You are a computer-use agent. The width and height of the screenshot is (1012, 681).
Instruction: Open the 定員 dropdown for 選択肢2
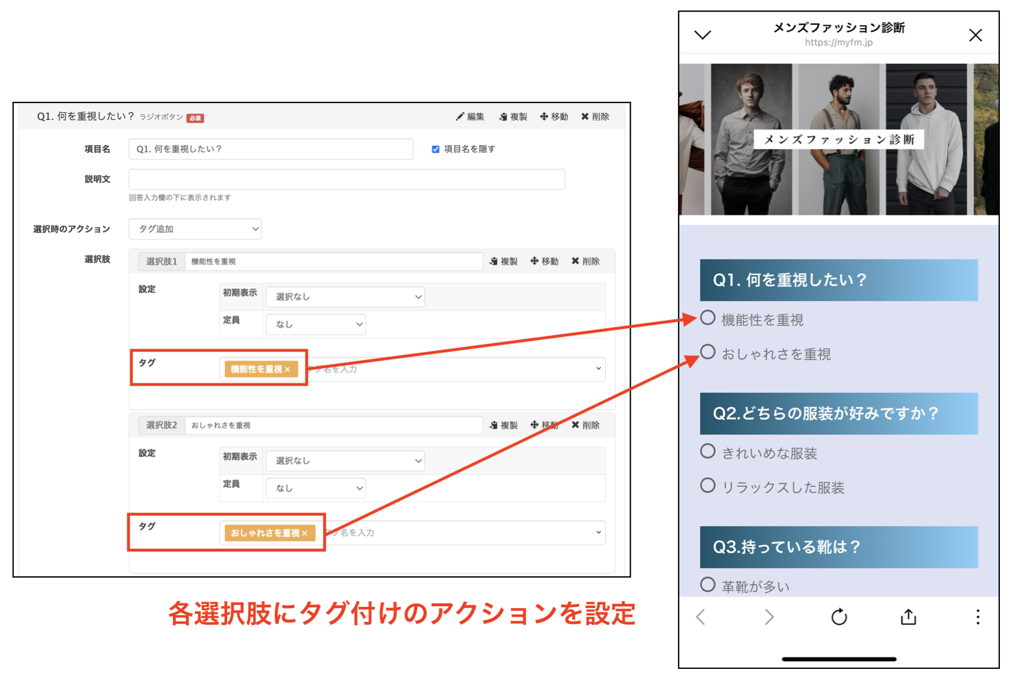[315, 488]
